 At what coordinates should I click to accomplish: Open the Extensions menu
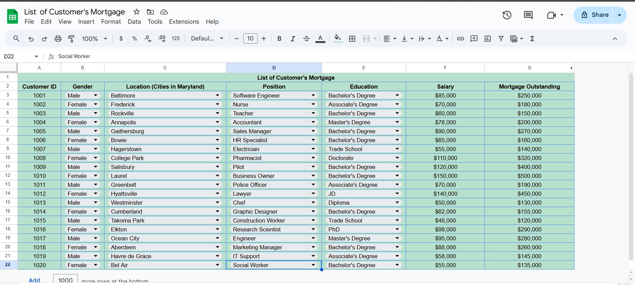[184, 22]
